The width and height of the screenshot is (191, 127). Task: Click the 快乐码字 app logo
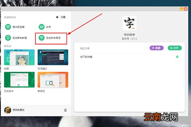(129, 23)
